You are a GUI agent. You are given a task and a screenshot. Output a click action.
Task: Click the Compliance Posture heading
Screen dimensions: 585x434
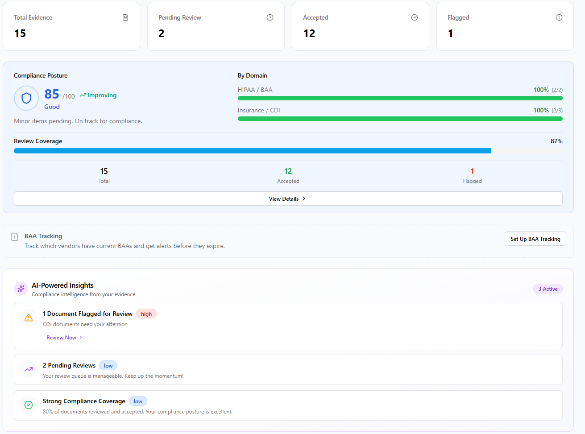pyautogui.click(x=41, y=75)
